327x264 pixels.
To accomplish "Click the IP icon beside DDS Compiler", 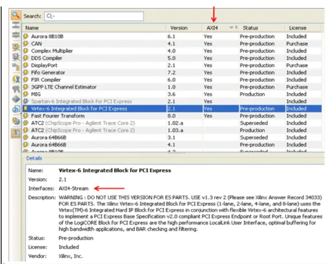I will [26, 58].
